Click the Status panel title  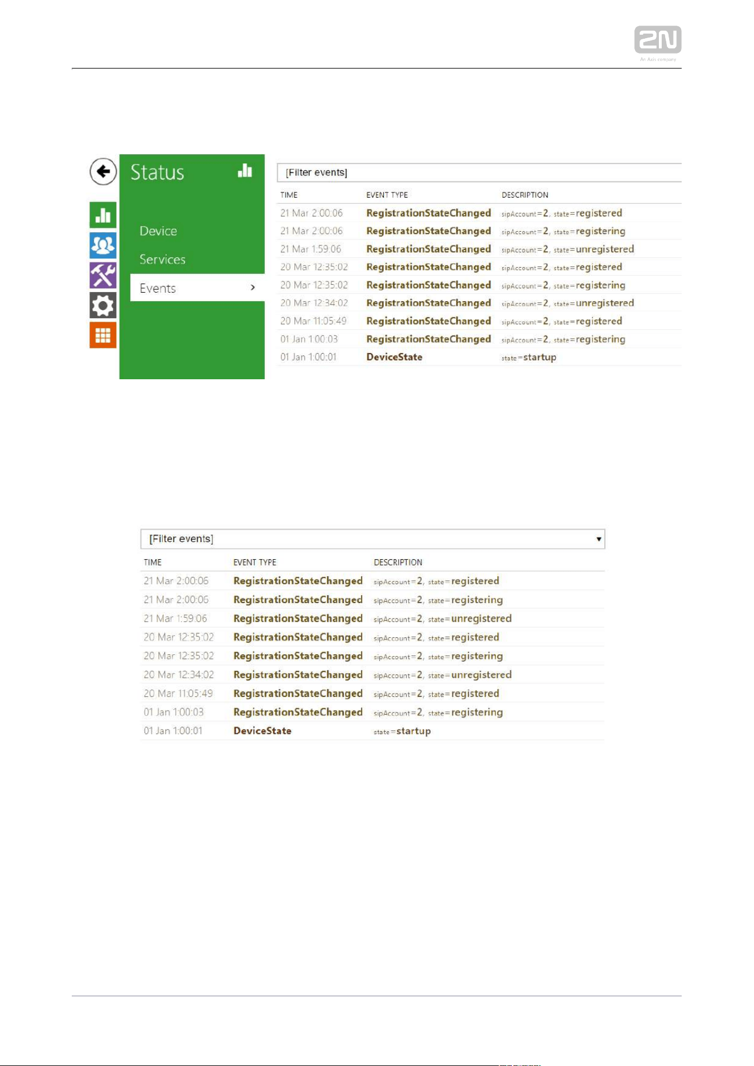(x=157, y=172)
